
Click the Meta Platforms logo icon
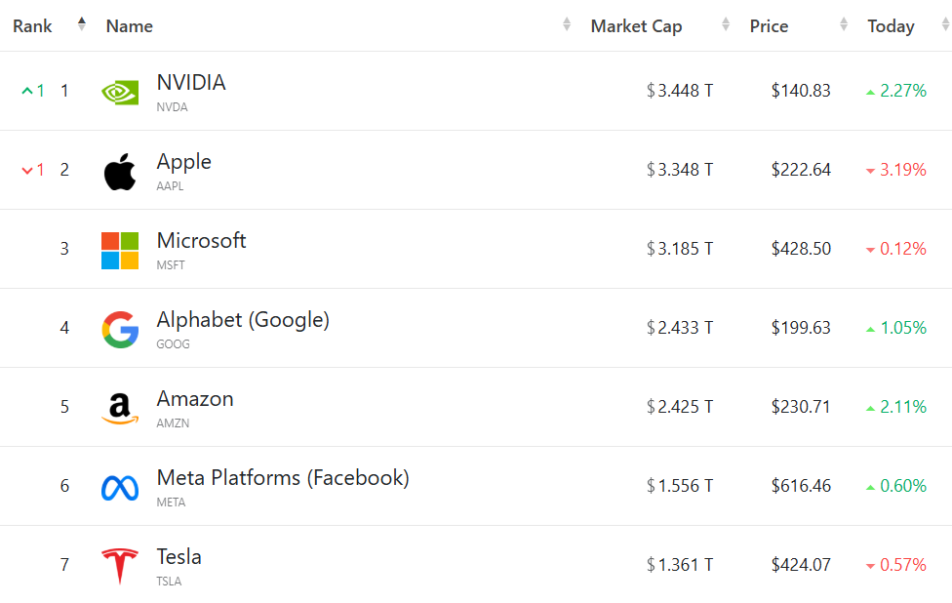(120, 487)
